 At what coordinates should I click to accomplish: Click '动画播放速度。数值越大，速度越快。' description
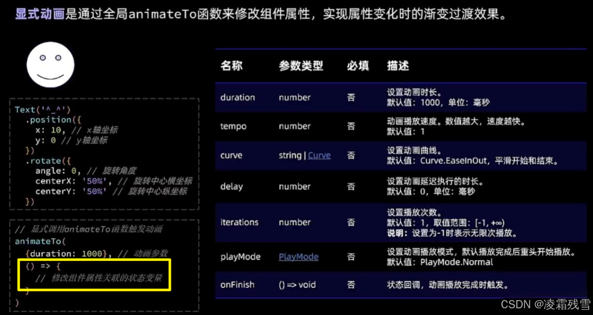click(456, 122)
